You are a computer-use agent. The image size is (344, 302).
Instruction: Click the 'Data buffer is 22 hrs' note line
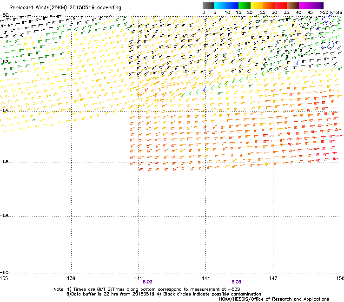point(164,294)
